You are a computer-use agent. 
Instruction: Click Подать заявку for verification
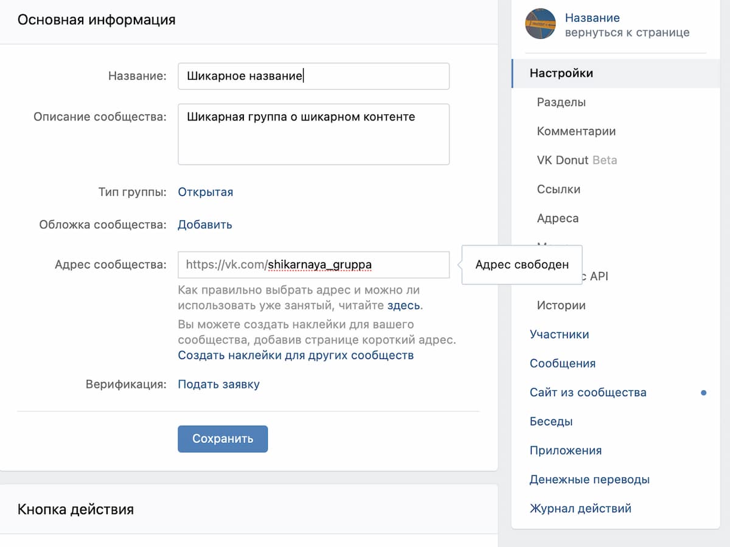[218, 384]
